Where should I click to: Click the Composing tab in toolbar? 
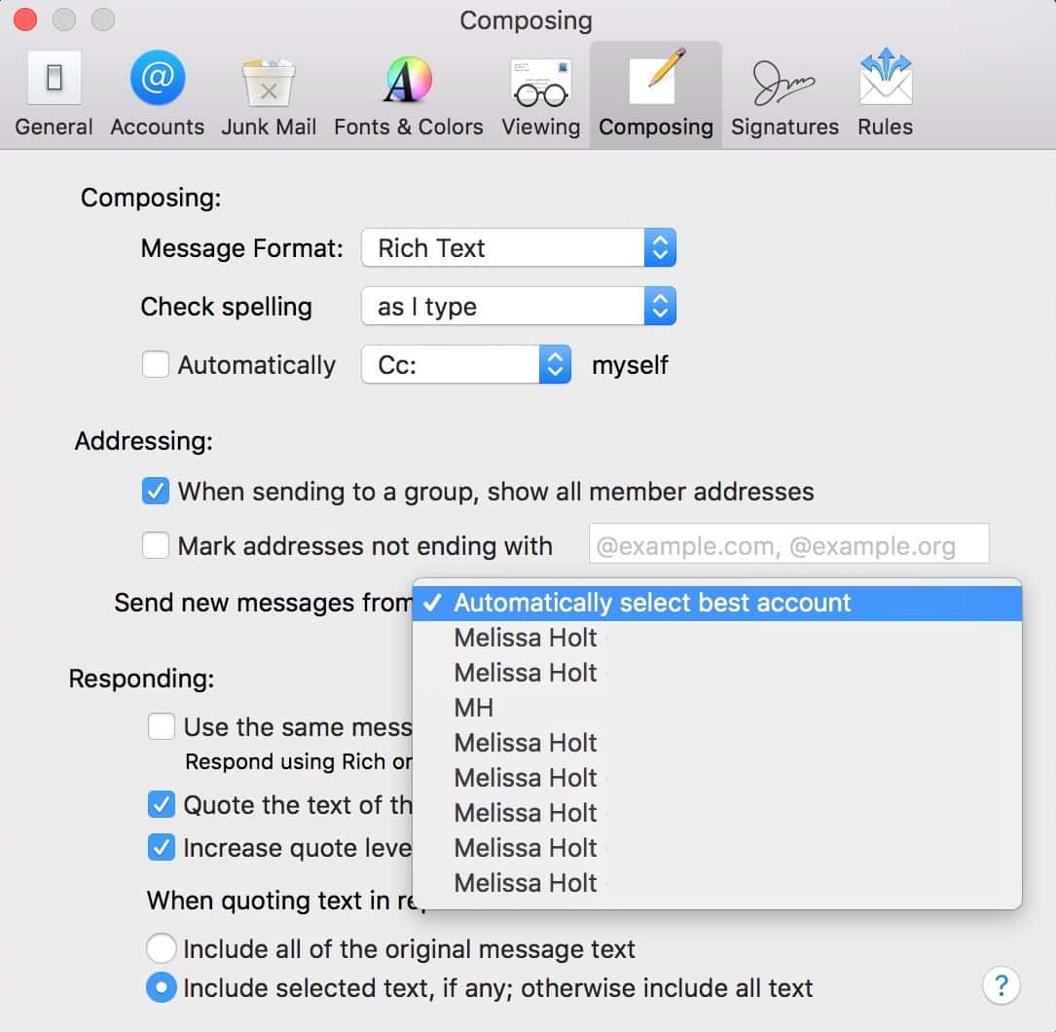(x=655, y=94)
